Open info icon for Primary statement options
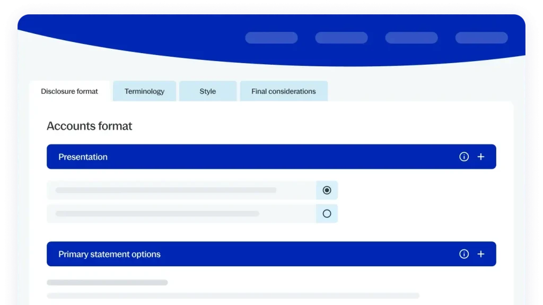 (464, 254)
